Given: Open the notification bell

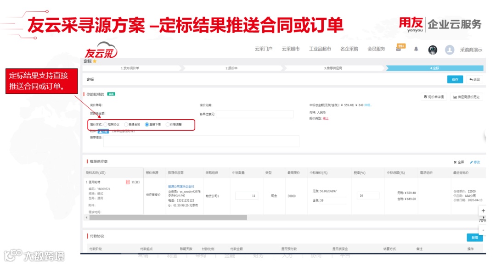Looking at the screenshot, I should click(x=416, y=49).
